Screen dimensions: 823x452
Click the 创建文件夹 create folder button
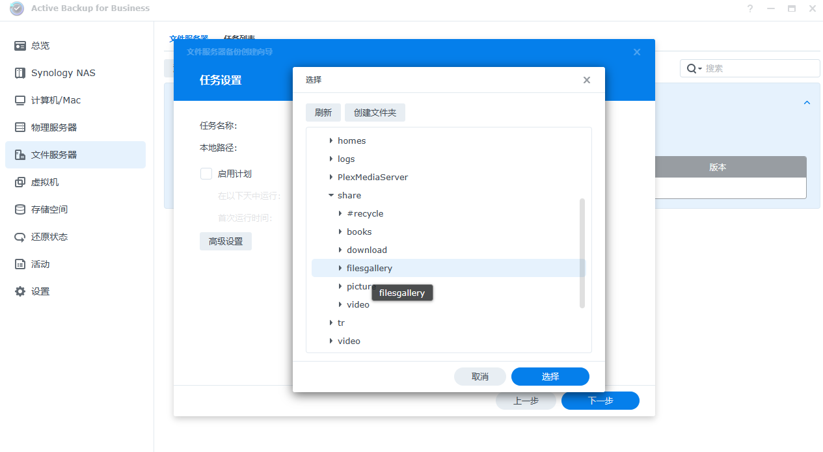click(375, 113)
